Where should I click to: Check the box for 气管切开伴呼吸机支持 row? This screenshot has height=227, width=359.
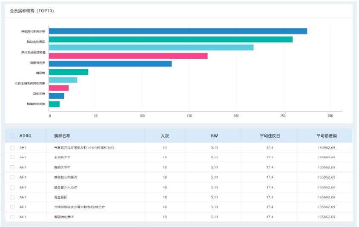click(12, 148)
